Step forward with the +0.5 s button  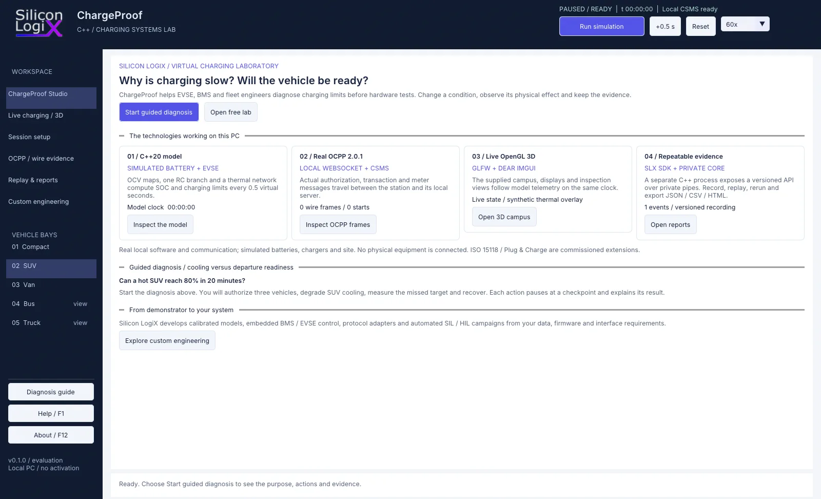(665, 26)
